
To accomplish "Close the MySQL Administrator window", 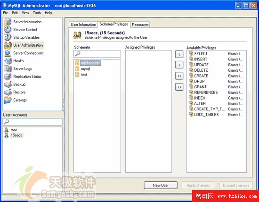I will coord(253,6).
